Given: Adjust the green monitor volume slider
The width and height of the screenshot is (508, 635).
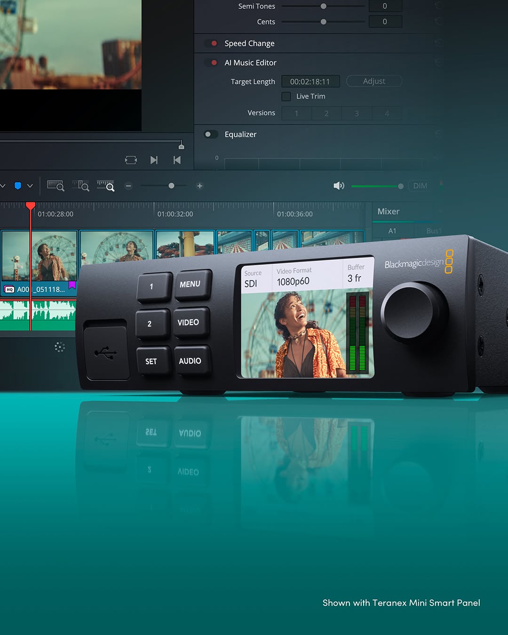Looking at the screenshot, I should 377,186.
